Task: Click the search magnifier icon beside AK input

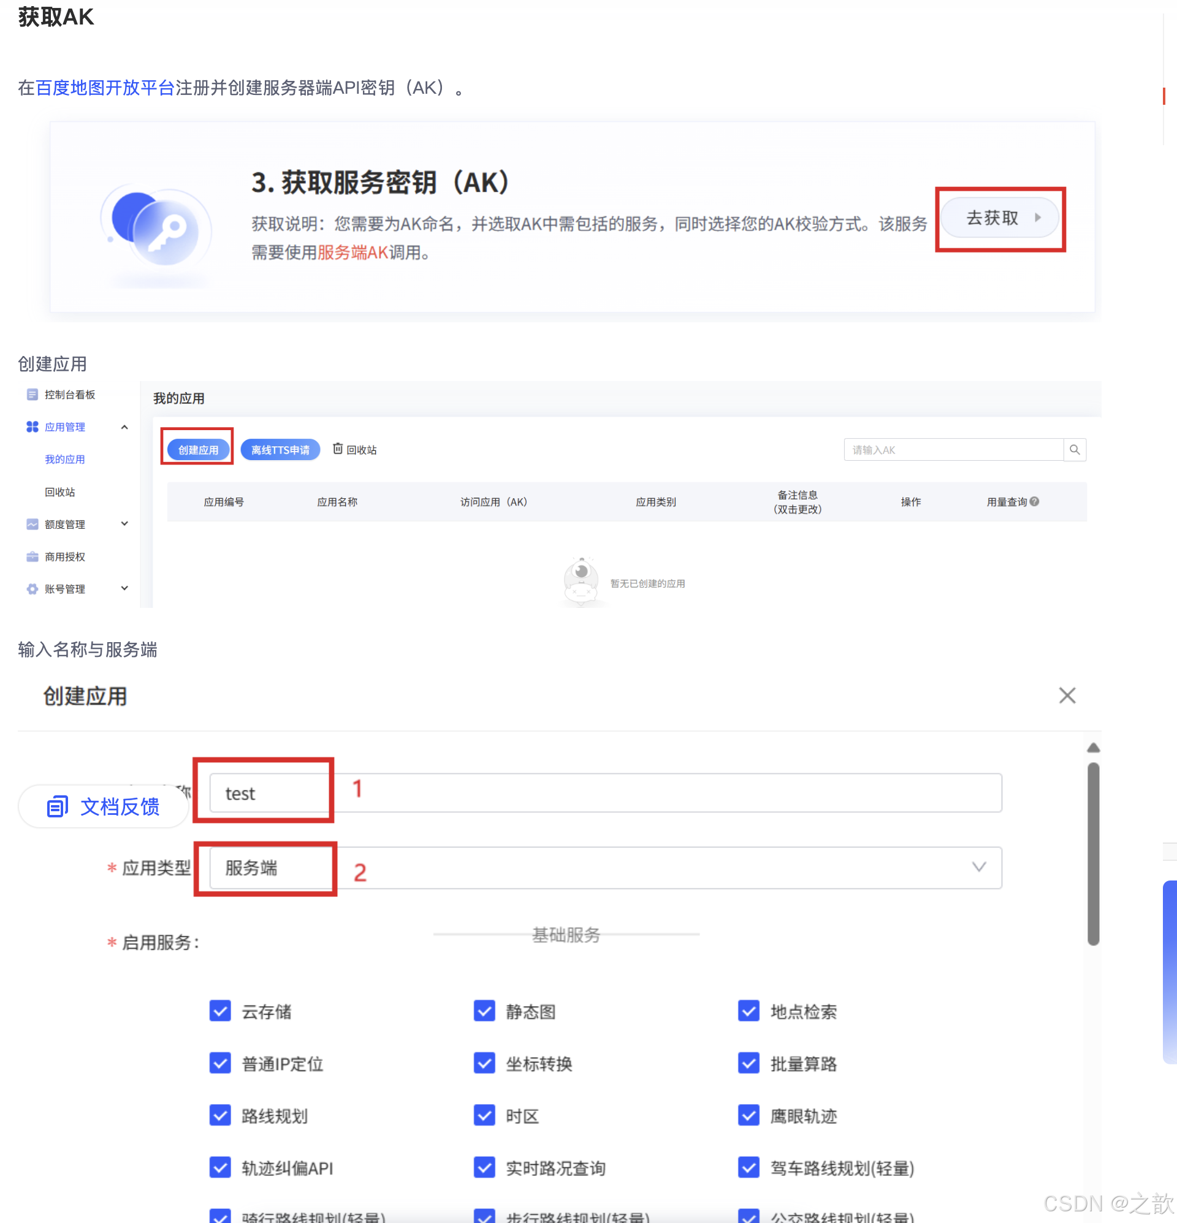Action: 1075,449
